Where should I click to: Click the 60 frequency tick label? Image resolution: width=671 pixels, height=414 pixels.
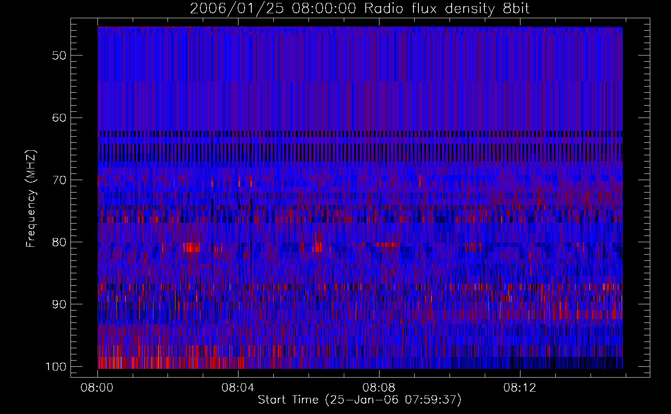point(59,118)
